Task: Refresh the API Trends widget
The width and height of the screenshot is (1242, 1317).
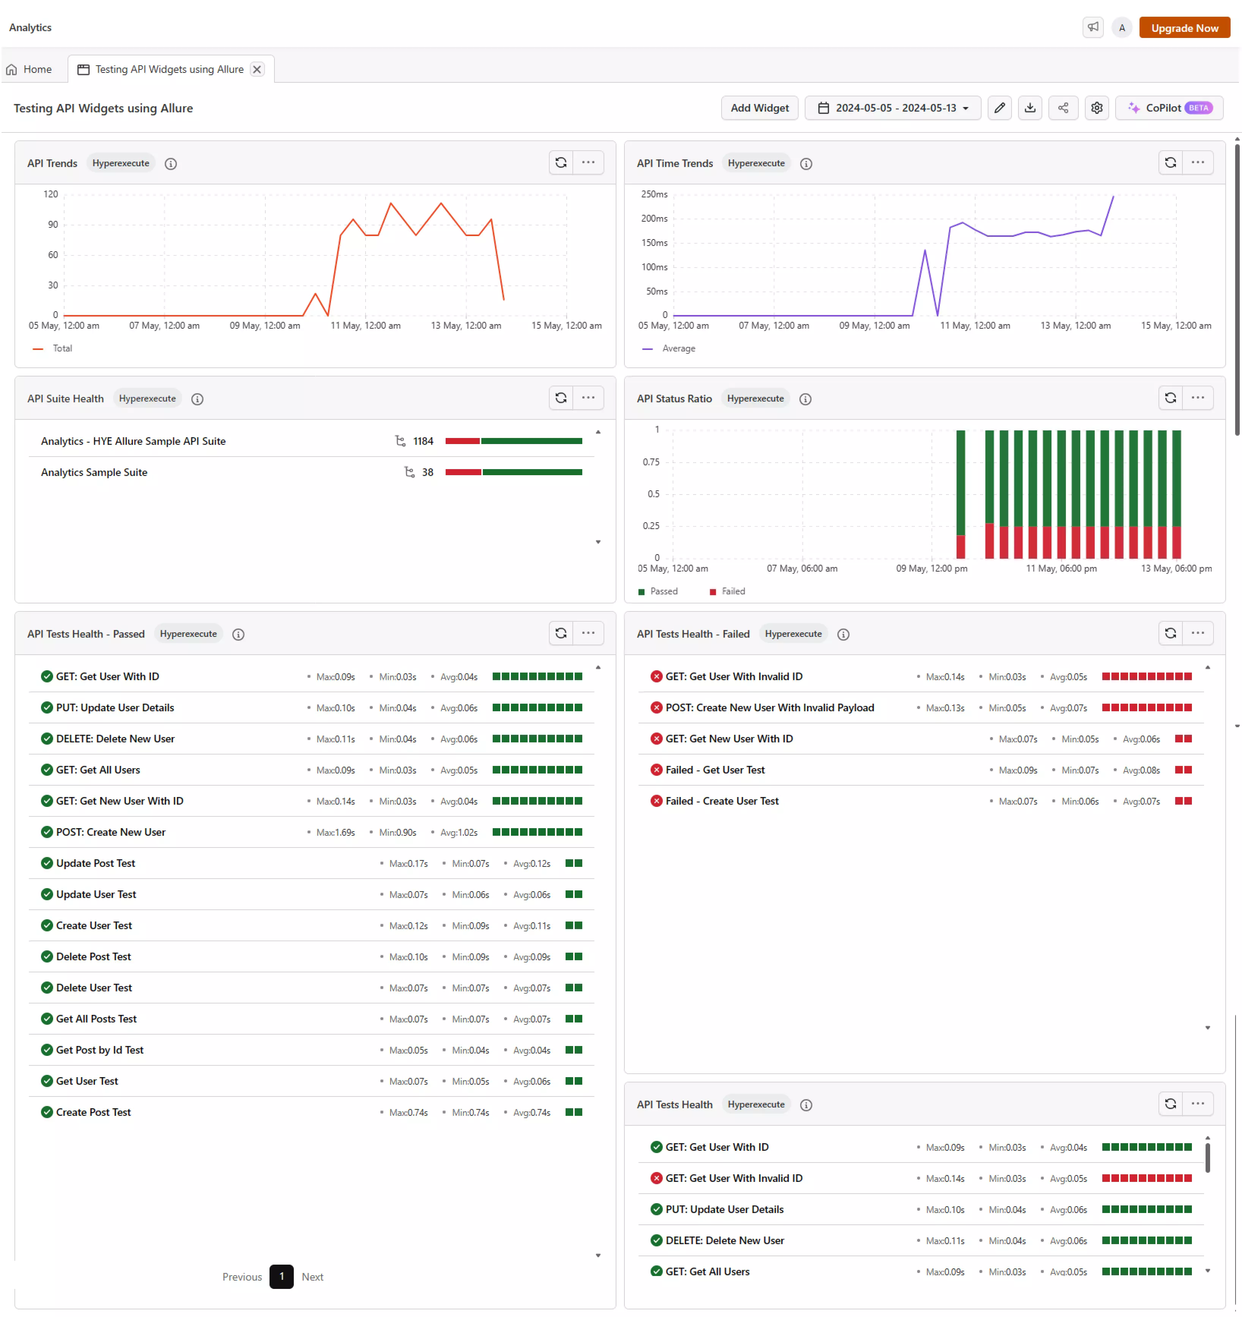Action: click(x=560, y=162)
